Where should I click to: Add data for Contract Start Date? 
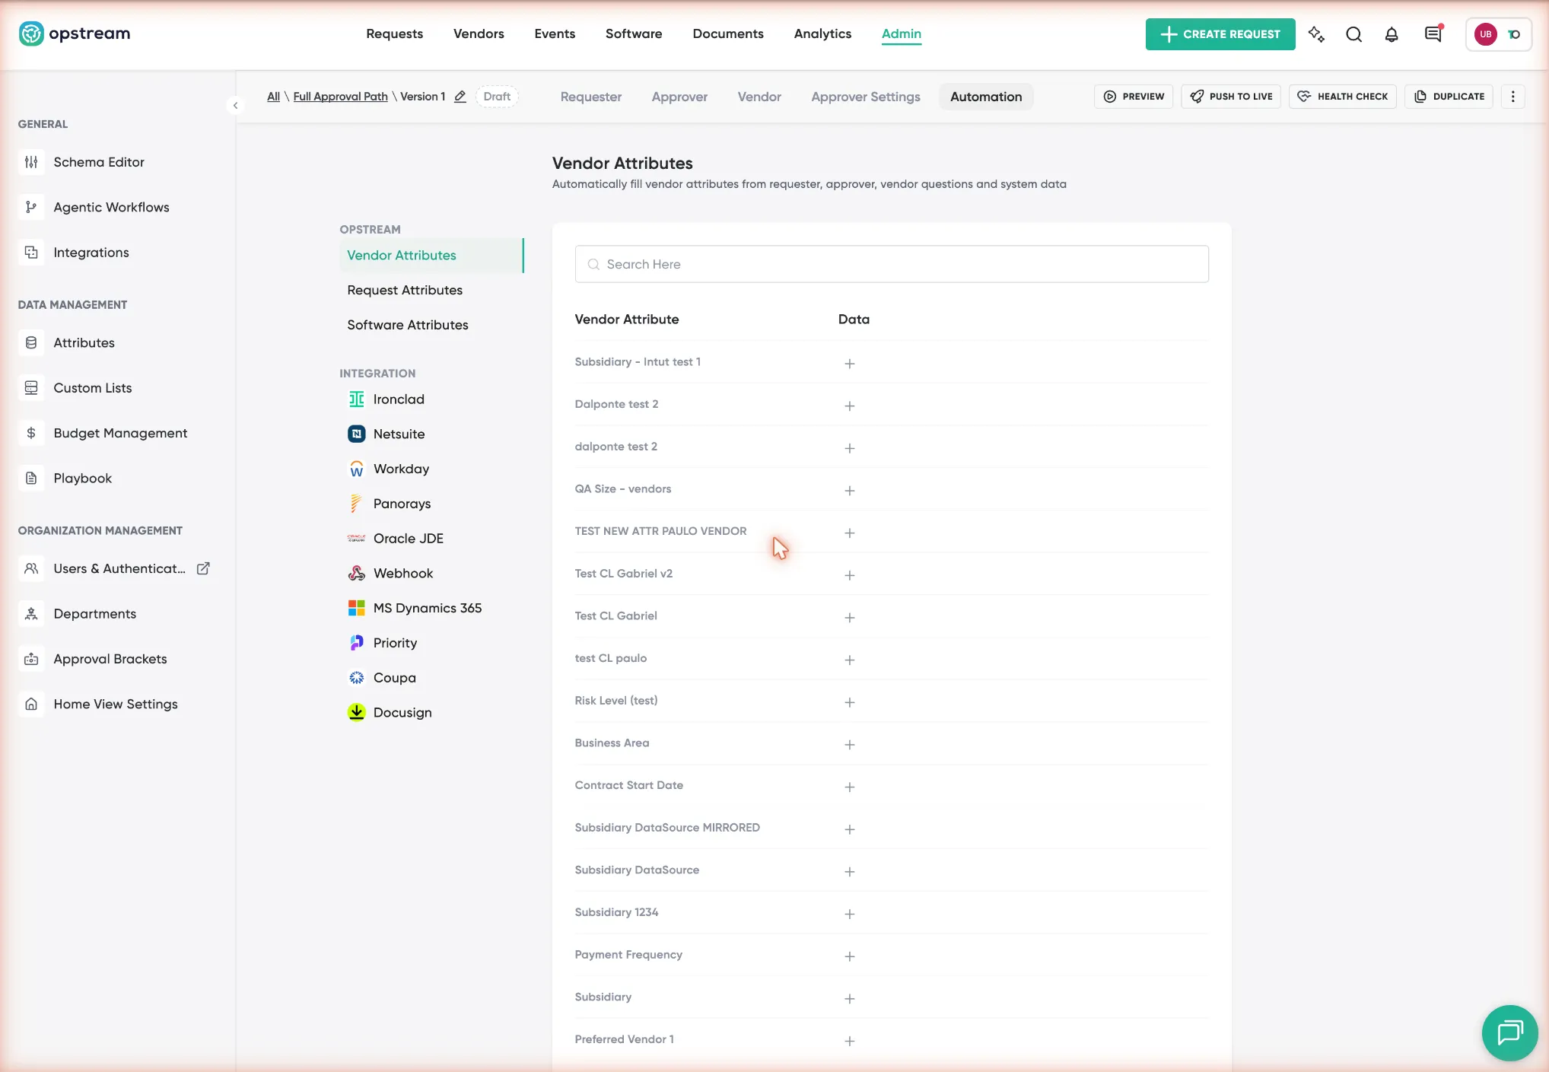click(x=849, y=787)
